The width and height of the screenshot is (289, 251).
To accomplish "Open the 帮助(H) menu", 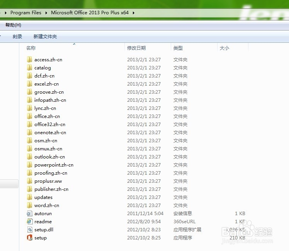I will (x=13, y=25).
